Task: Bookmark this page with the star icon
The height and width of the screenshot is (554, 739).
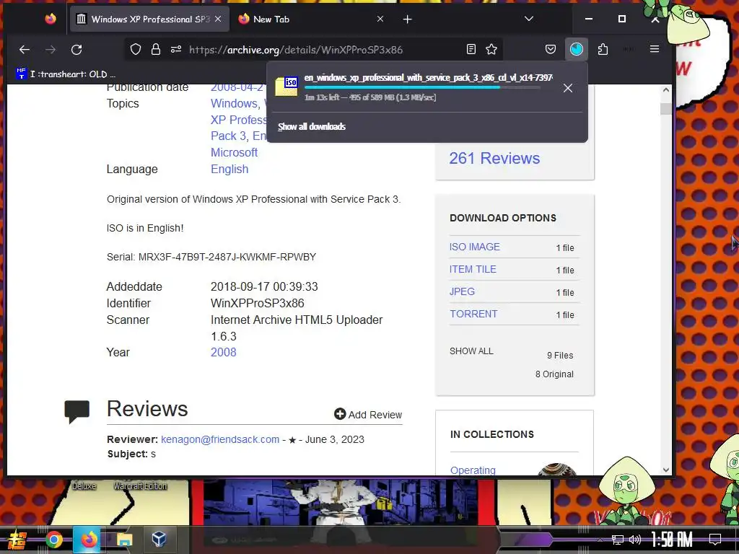Action: [491, 49]
